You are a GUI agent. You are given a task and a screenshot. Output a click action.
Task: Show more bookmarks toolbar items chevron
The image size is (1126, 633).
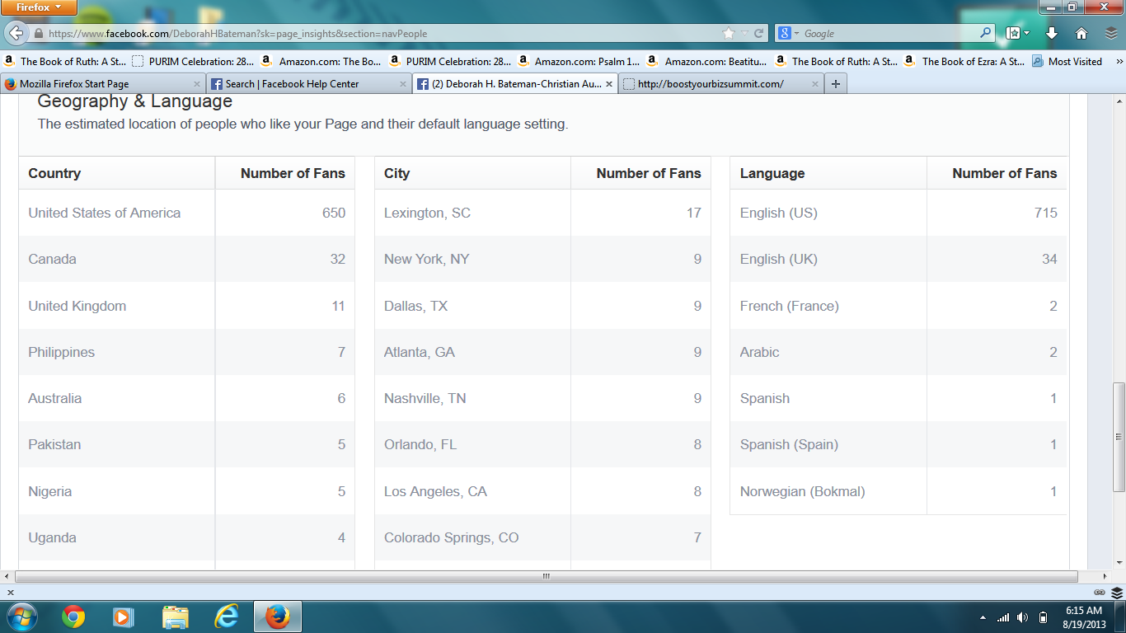(x=1119, y=61)
